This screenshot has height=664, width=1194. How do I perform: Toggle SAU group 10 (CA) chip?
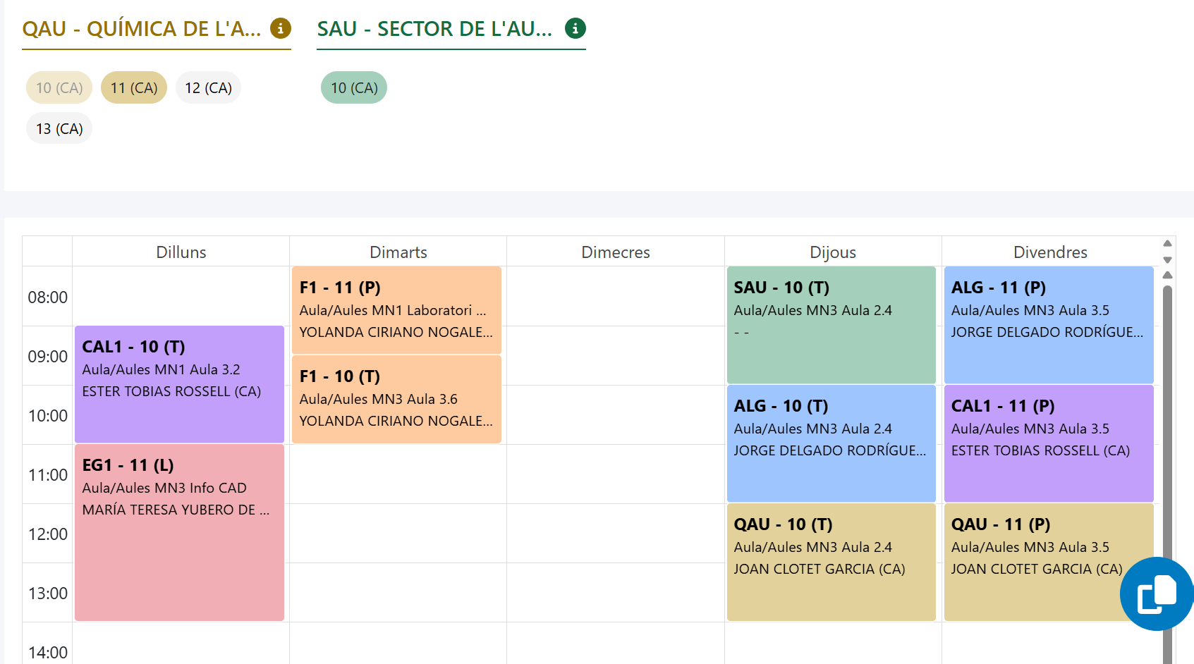[354, 88]
